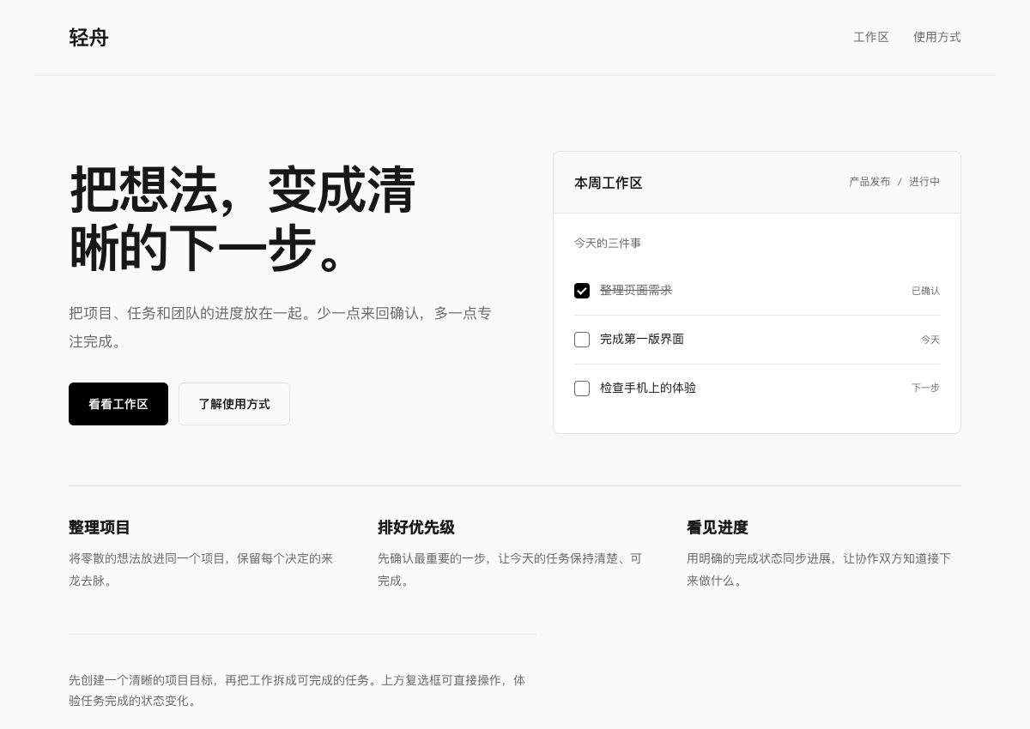Click the 轻舟 logo
The height and width of the screenshot is (729, 1030).
(88, 38)
